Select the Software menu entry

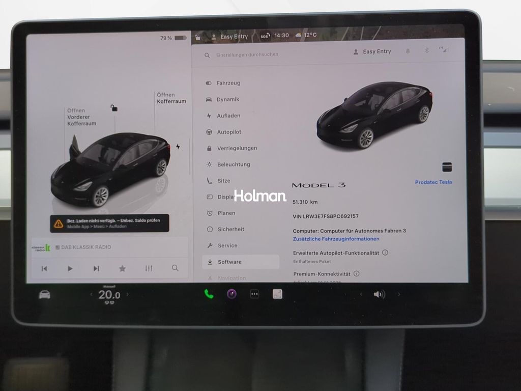point(241,262)
